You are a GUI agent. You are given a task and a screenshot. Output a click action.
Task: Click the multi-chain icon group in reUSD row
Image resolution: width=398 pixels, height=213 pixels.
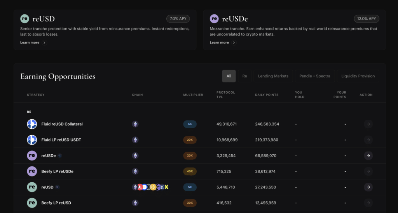pos(150,187)
